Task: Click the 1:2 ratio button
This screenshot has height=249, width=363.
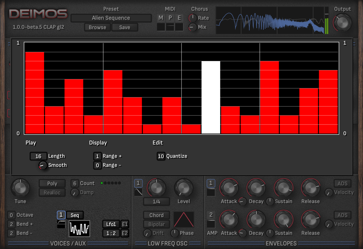Action: click(x=111, y=233)
